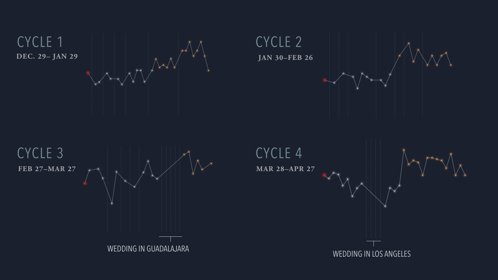The width and height of the screenshot is (498, 280).
Task: Select the peak orange marker in Cycle 4
Action: point(404,150)
